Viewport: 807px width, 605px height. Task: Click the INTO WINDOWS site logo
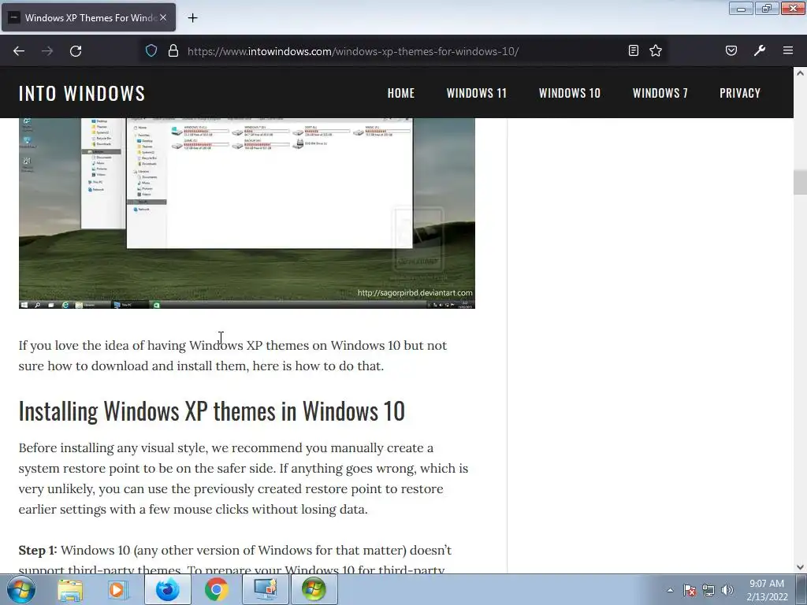click(82, 93)
